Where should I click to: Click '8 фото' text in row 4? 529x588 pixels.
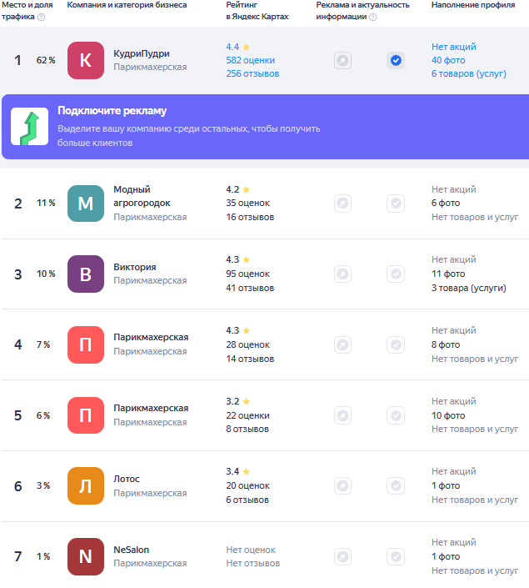(446, 344)
